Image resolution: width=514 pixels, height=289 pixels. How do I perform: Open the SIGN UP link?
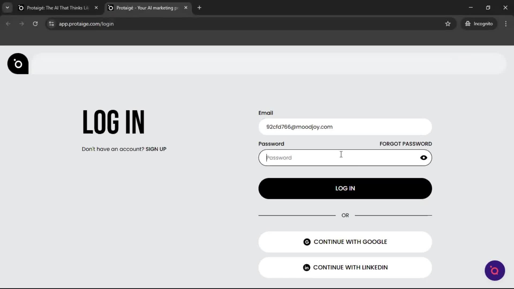[156, 149]
